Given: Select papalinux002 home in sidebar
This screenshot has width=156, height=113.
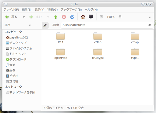Looking at the screenshot, I should [x=17, y=37].
